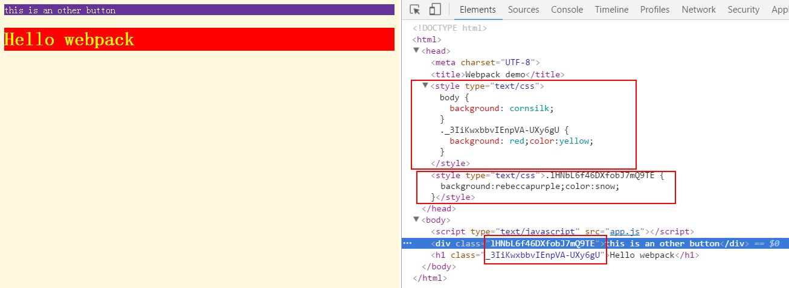789x288 pixels.
Task: Toggle the device toolbar icon
Action: click(x=435, y=10)
